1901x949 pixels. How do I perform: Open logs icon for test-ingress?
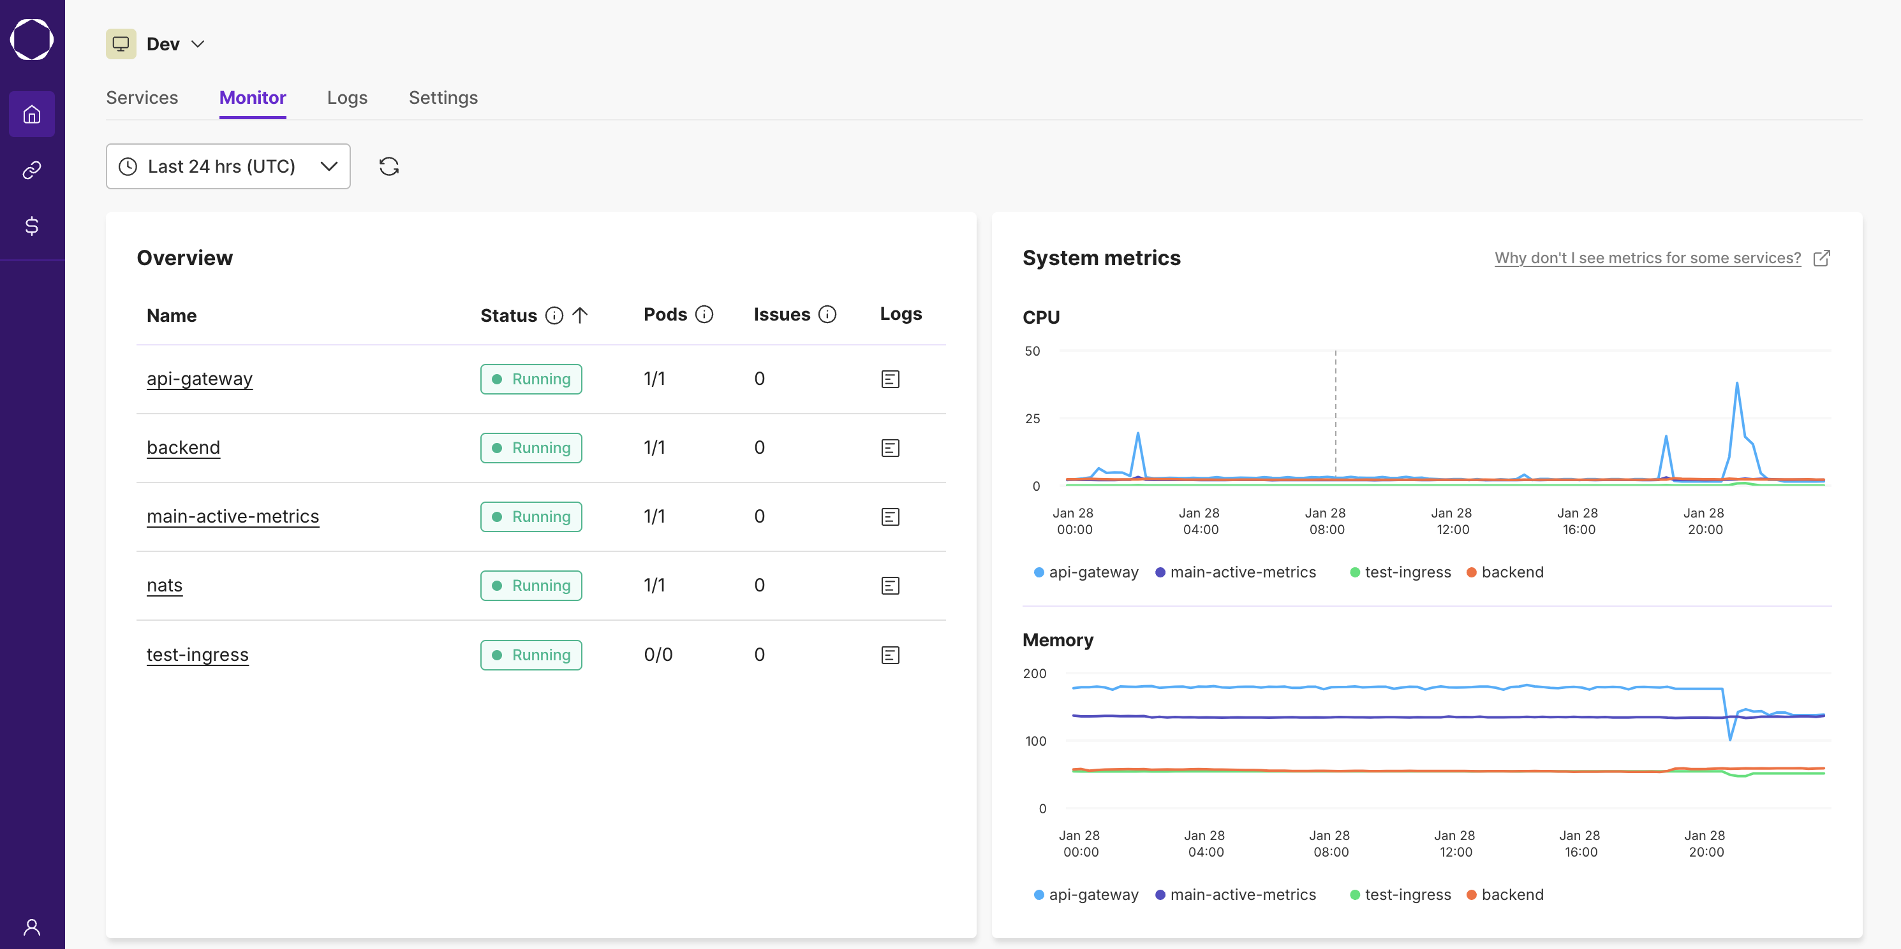(890, 655)
